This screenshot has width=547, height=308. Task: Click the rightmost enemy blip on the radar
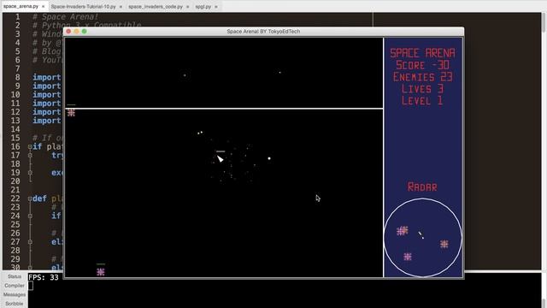pyautogui.click(x=444, y=244)
